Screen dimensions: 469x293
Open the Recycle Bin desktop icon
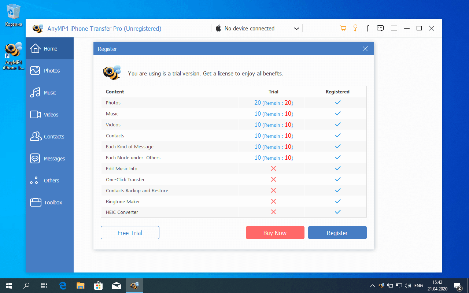[x=13, y=15]
